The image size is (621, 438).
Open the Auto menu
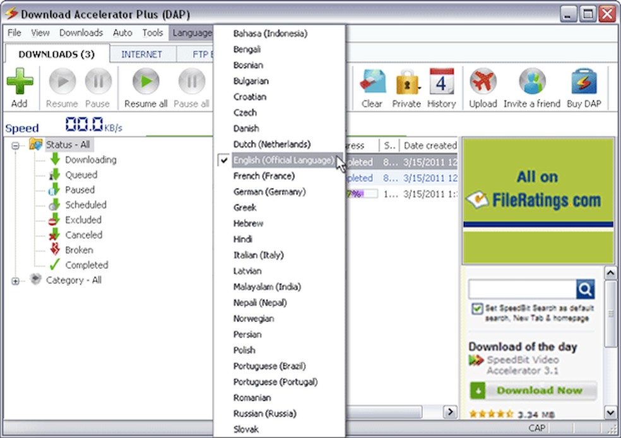coord(122,33)
